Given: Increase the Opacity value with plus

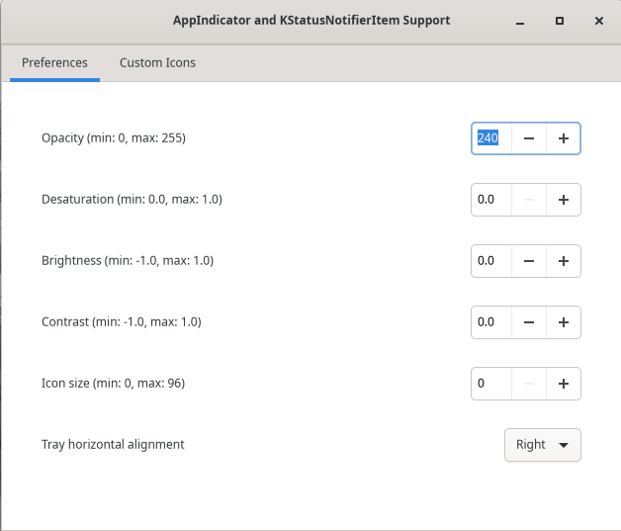Looking at the screenshot, I should [564, 138].
